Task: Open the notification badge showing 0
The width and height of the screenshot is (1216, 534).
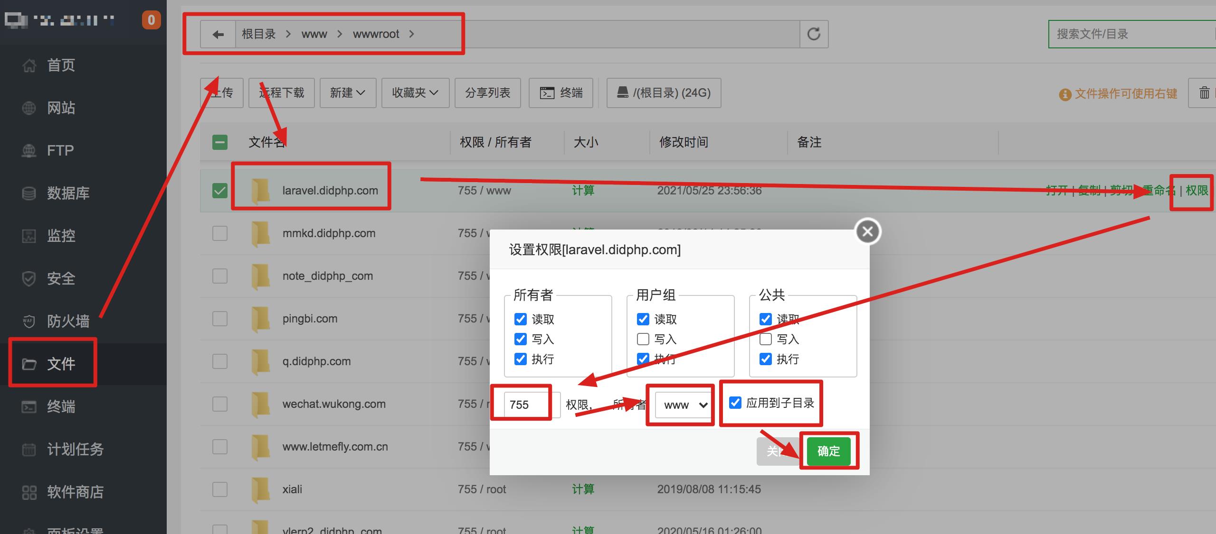Action: pyautogui.click(x=152, y=20)
